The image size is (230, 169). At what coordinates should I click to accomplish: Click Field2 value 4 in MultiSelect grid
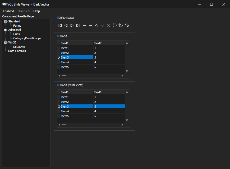(x=109, y=111)
